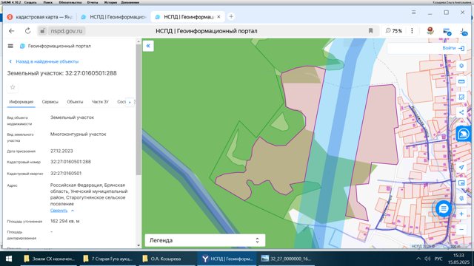The height and width of the screenshot is (266, 474).
Task: Center map on my location arrow
Action: click(x=461, y=168)
